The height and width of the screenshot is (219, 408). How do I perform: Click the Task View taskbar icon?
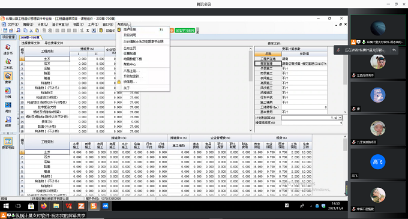[18, 206]
